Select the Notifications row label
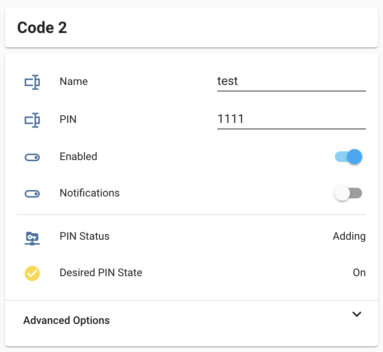This screenshot has height=352, width=383. (x=89, y=193)
